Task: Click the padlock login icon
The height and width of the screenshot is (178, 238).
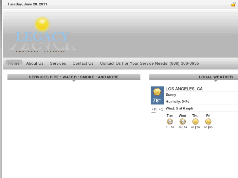Action: [233, 4]
